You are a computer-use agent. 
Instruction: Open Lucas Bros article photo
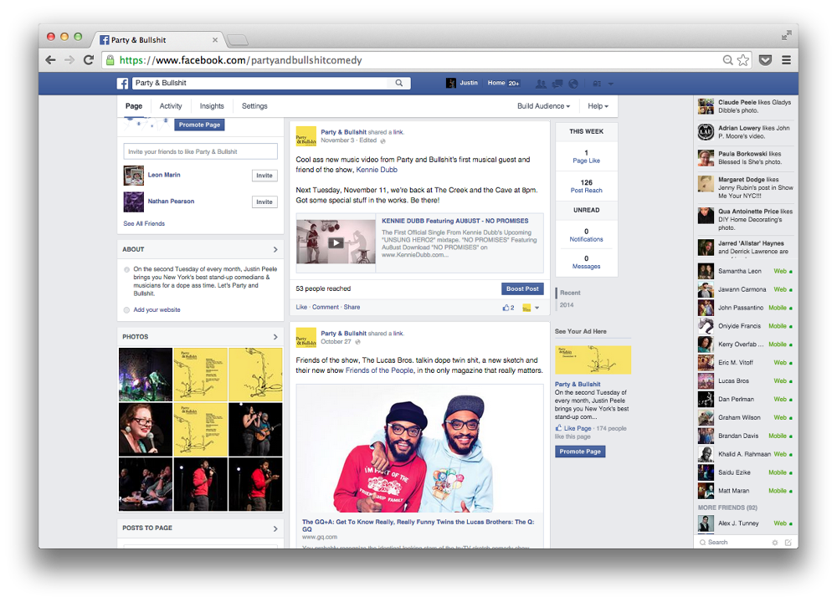pyautogui.click(x=419, y=448)
